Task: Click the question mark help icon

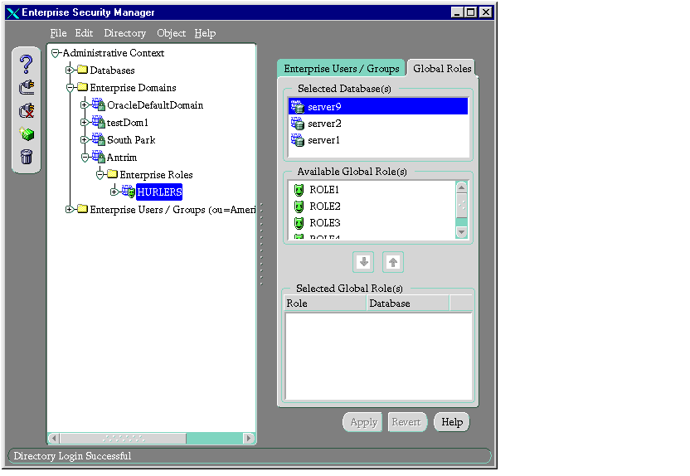Action: [x=27, y=64]
